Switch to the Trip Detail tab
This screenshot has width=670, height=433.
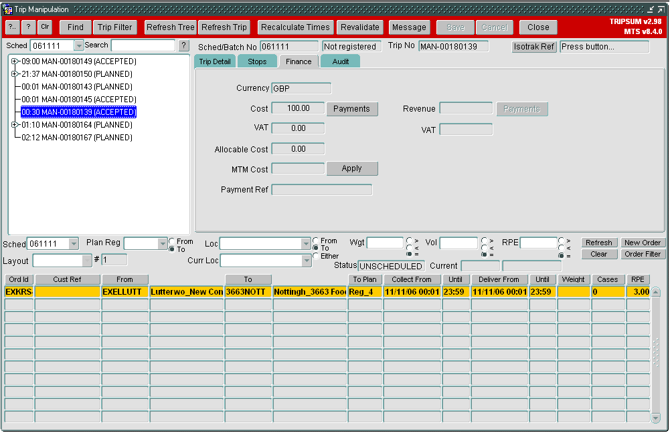tap(214, 61)
